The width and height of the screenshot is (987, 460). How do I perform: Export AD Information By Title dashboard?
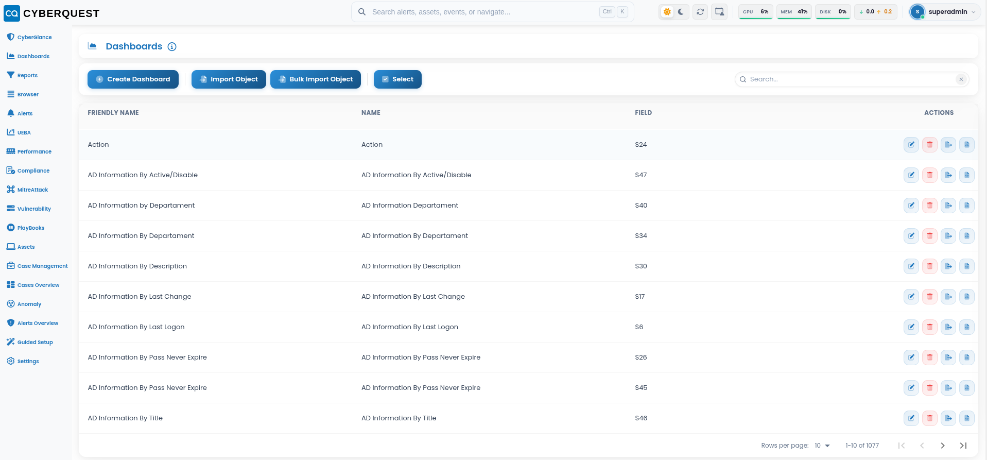click(948, 418)
